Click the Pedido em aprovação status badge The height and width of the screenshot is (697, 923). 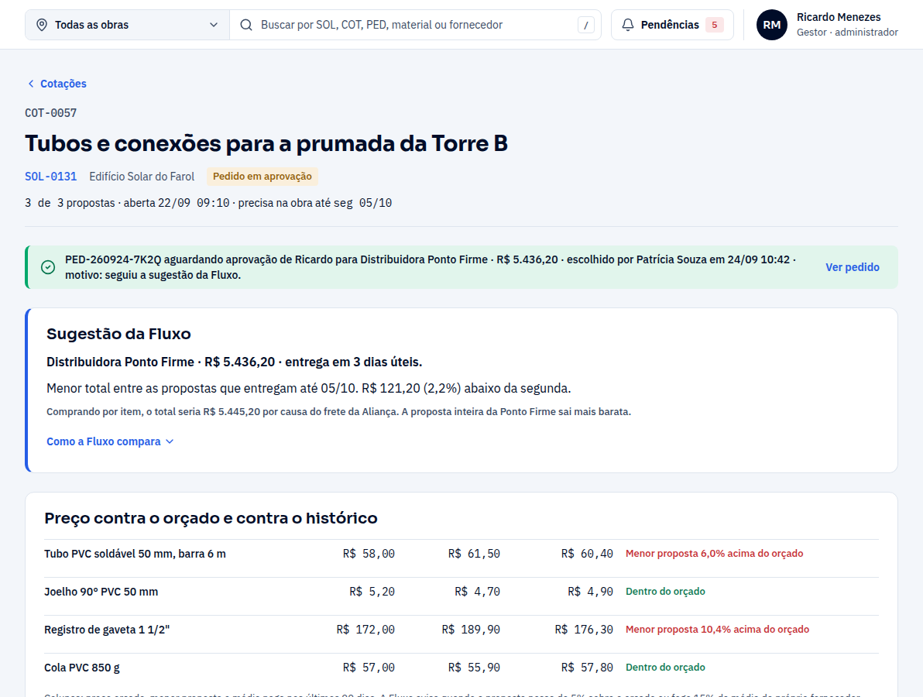(x=262, y=177)
